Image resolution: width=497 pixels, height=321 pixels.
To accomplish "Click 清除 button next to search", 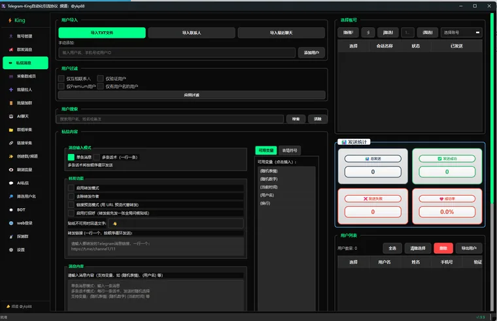I will pos(318,119).
